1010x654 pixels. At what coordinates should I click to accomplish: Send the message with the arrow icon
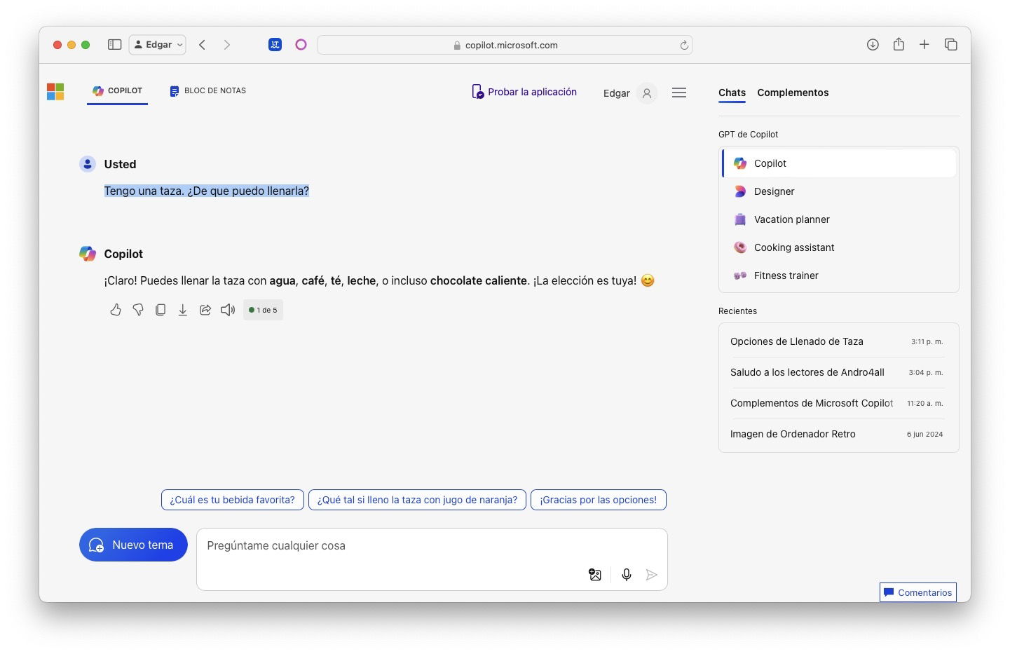(x=651, y=575)
